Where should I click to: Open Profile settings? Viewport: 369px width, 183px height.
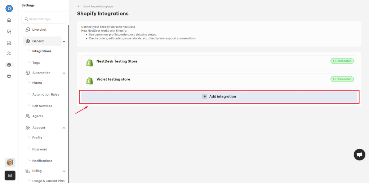pyautogui.click(x=37, y=138)
